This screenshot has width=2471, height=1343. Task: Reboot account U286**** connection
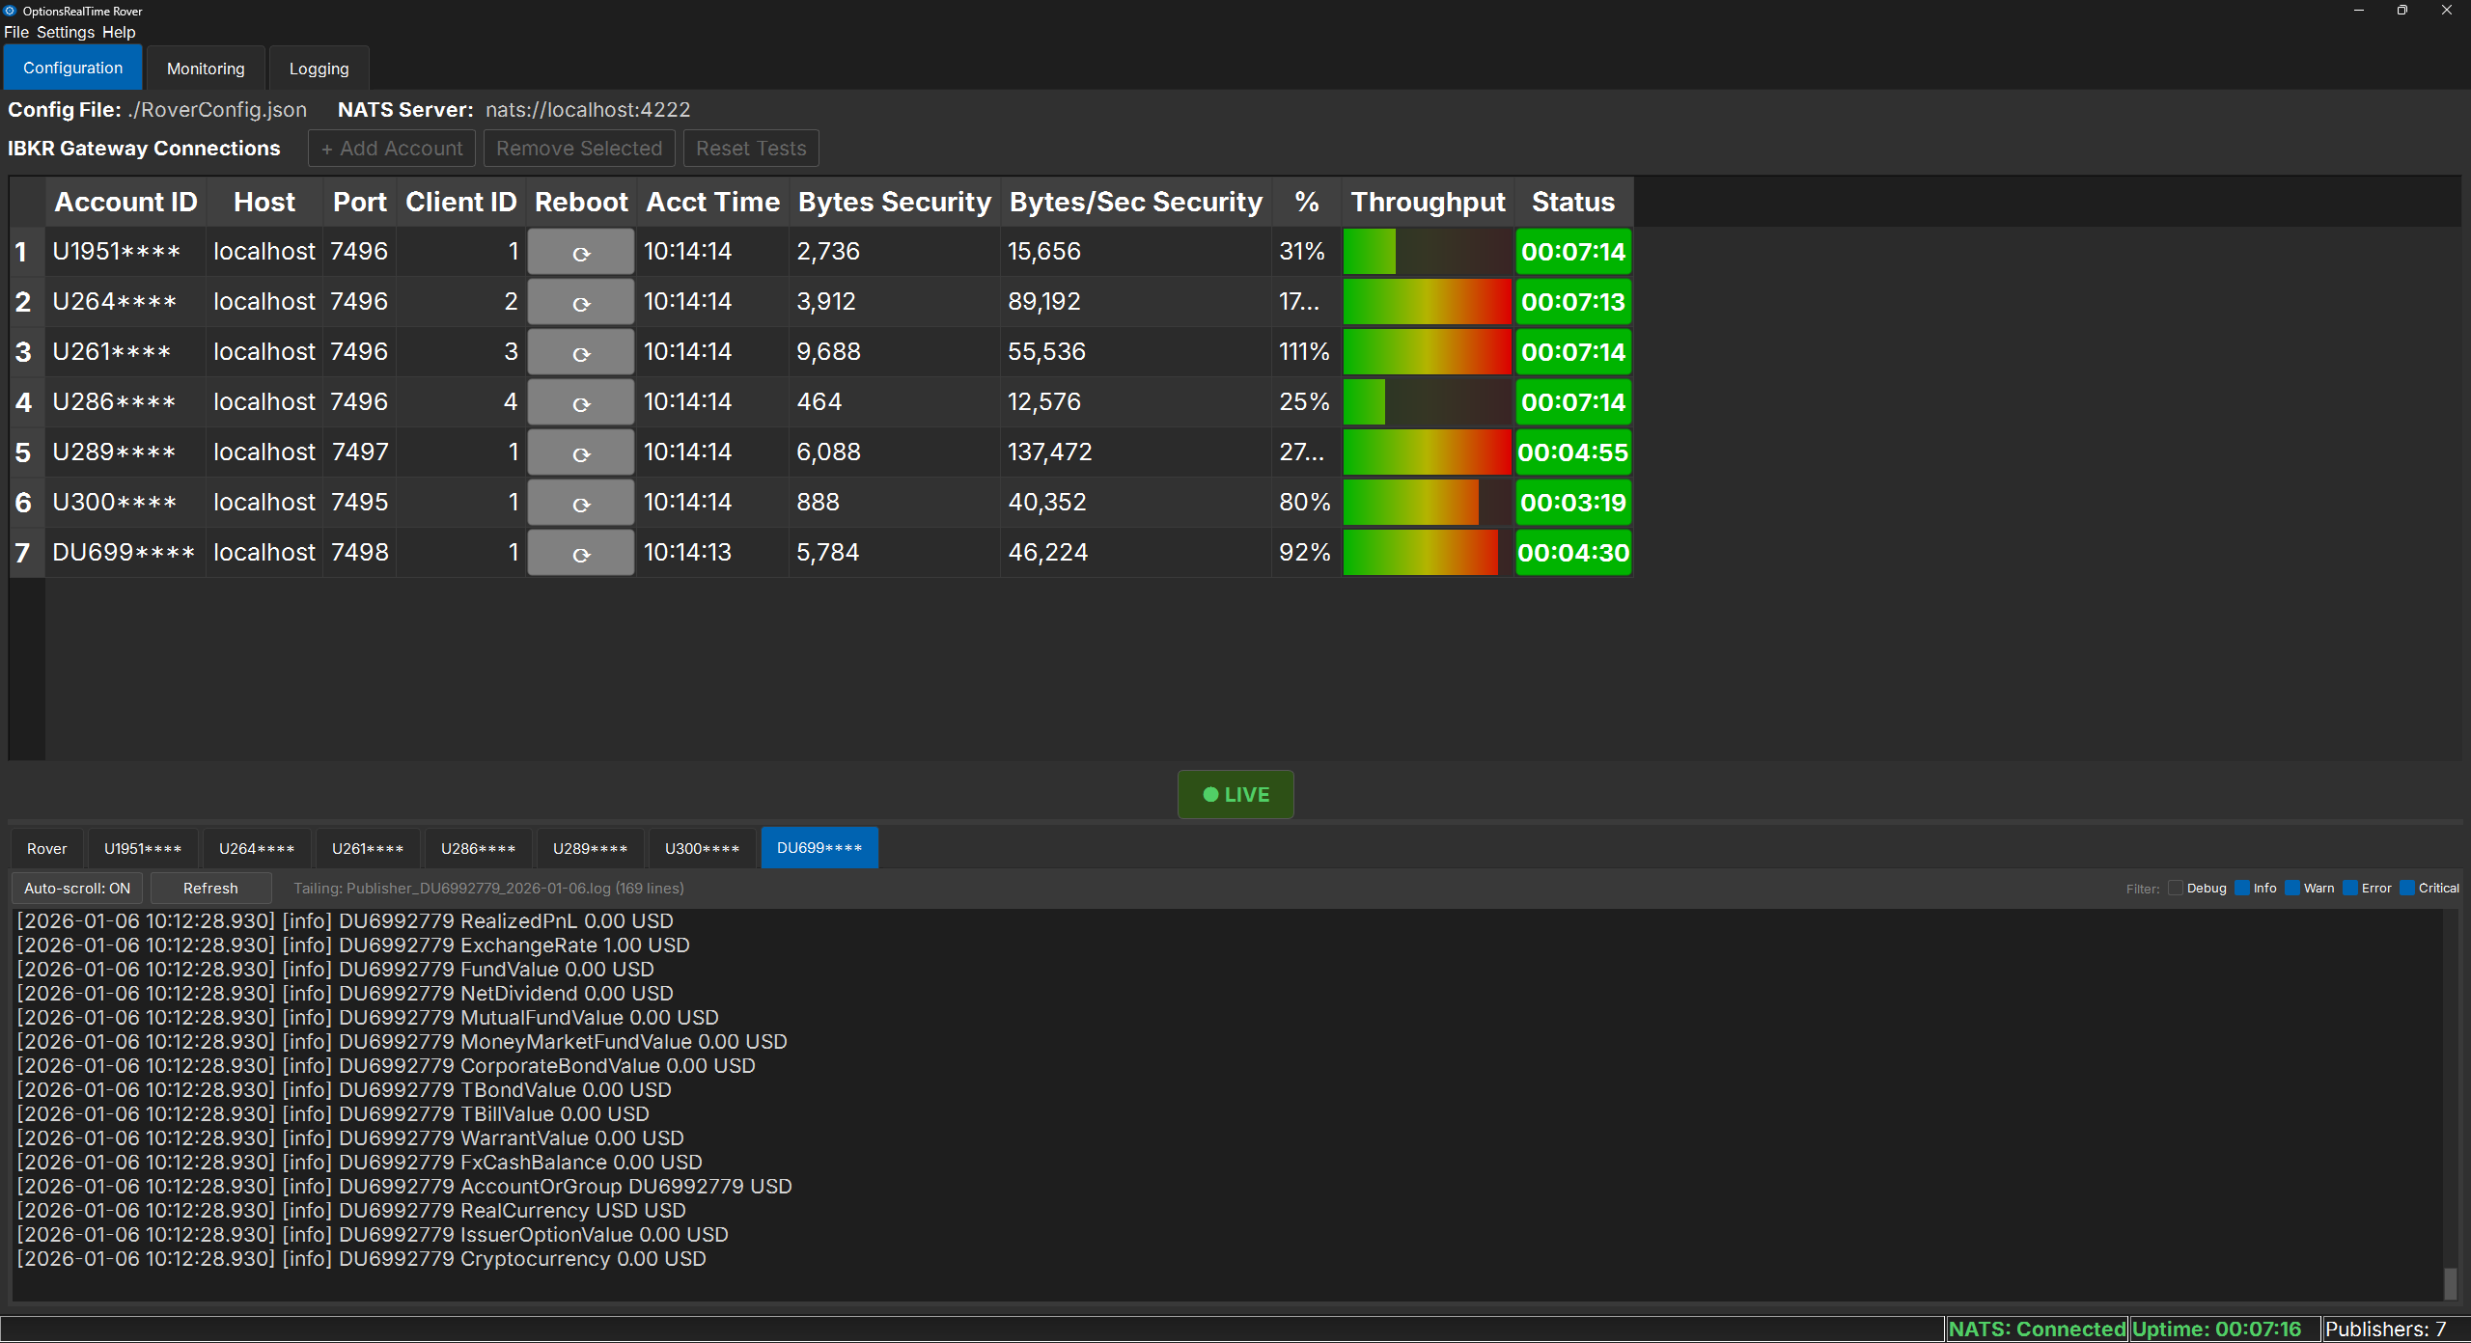click(581, 403)
